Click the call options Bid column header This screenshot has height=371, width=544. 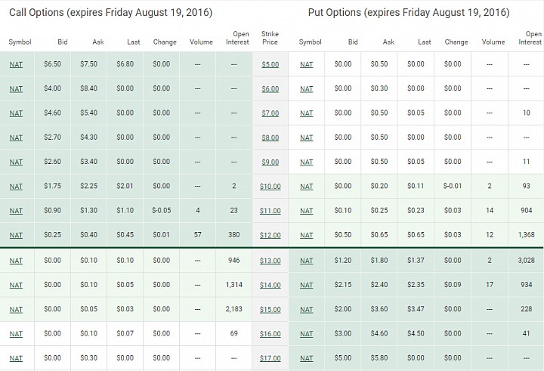(63, 42)
